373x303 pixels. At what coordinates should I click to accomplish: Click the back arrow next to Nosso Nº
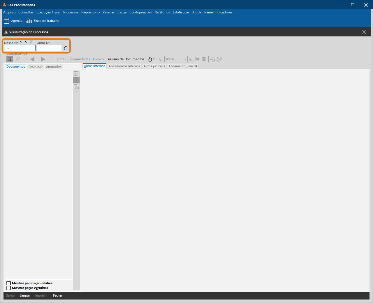tap(22, 42)
